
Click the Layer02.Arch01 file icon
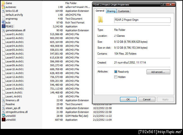coord(3,38)
